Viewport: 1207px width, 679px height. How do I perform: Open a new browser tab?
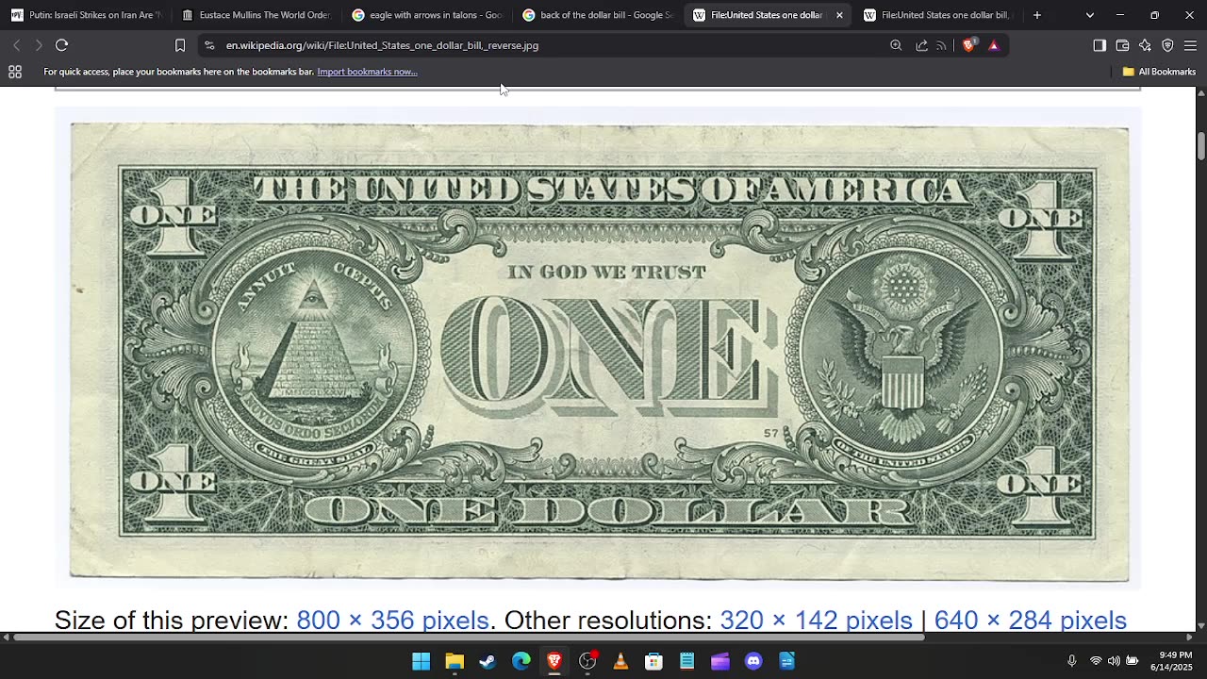pos(1037,15)
